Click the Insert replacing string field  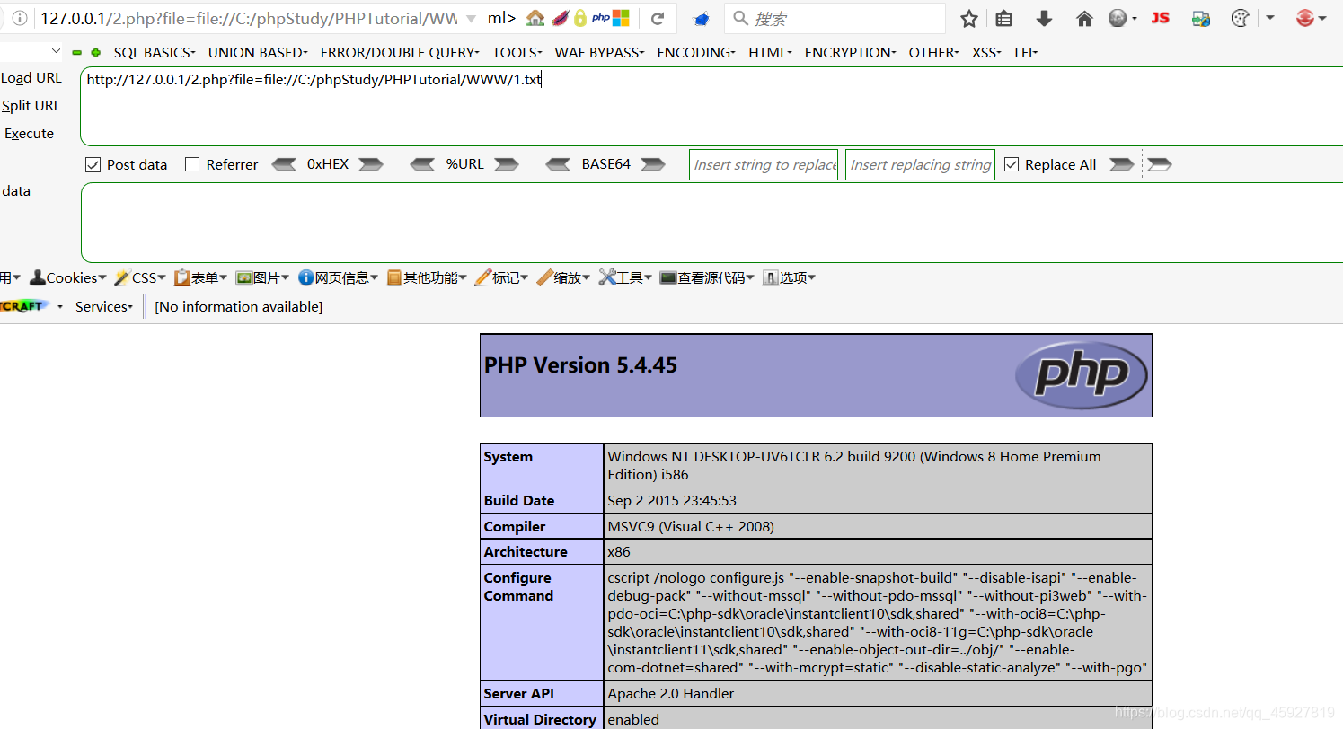[x=920, y=164]
